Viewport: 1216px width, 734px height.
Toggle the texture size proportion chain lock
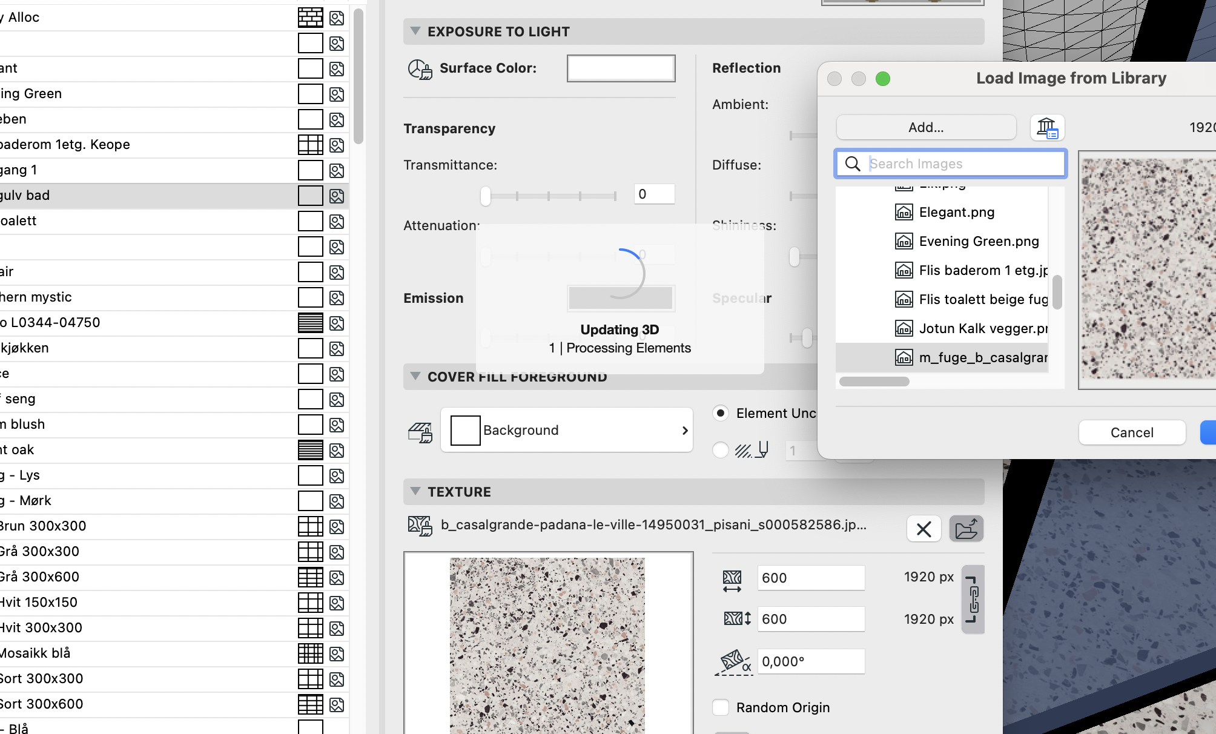[973, 599]
